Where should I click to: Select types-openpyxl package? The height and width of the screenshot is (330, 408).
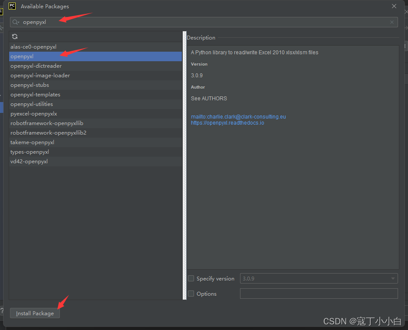point(95,152)
